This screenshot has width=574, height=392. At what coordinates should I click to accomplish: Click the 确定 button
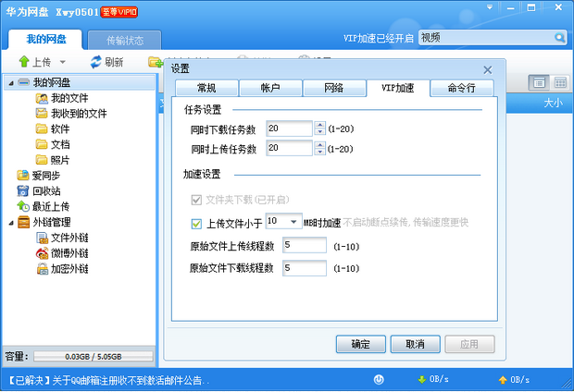click(x=360, y=344)
